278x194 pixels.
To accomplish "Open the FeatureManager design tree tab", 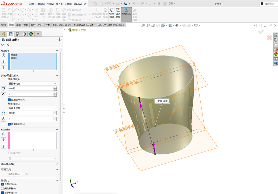I will pyautogui.click(x=4, y=34).
